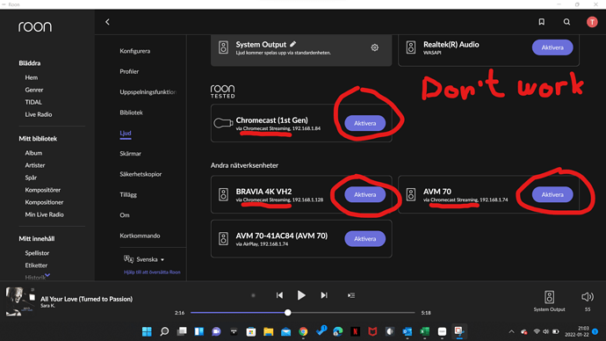Open File Explorer from the taskbar

click(268, 331)
